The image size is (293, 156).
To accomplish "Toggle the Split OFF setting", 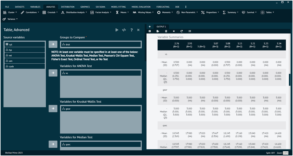I will click(271, 153).
